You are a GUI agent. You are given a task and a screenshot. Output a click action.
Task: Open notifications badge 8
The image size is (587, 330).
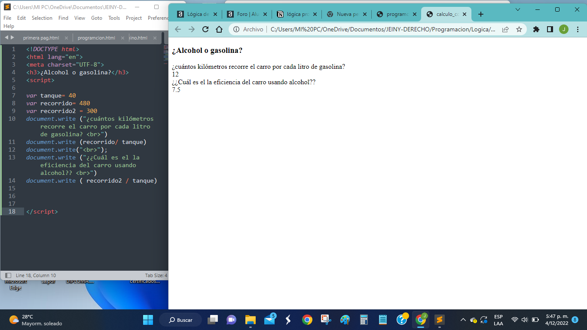tap(575, 320)
